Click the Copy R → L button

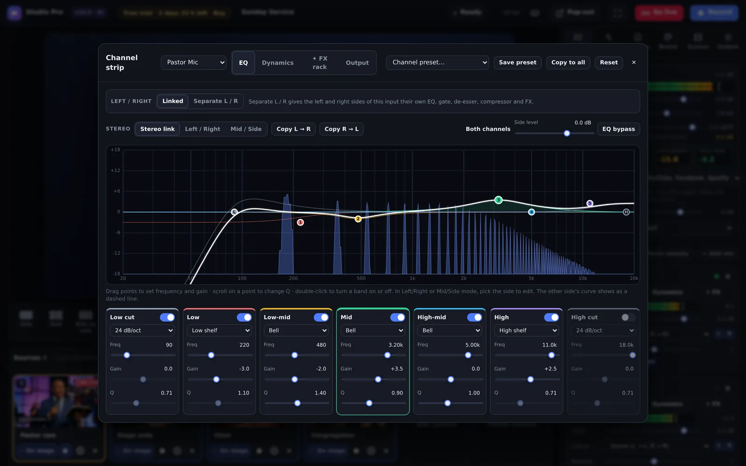pyautogui.click(x=342, y=129)
